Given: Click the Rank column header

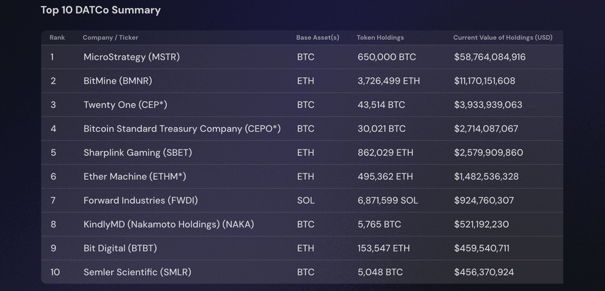Looking at the screenshot, I should 57,37.
